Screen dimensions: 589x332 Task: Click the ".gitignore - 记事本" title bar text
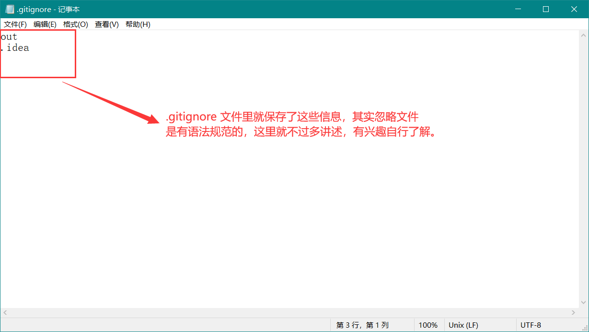point(48,9)
